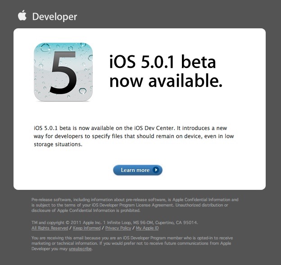The width and height of the screenshot is (281, 265).
Task: Open the My Apple ID link
Action: (x=147, y=228)
